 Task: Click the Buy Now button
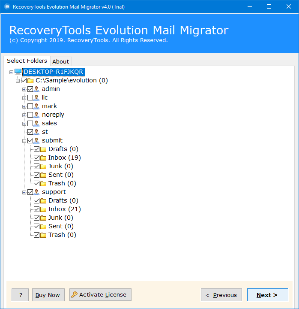48,295
